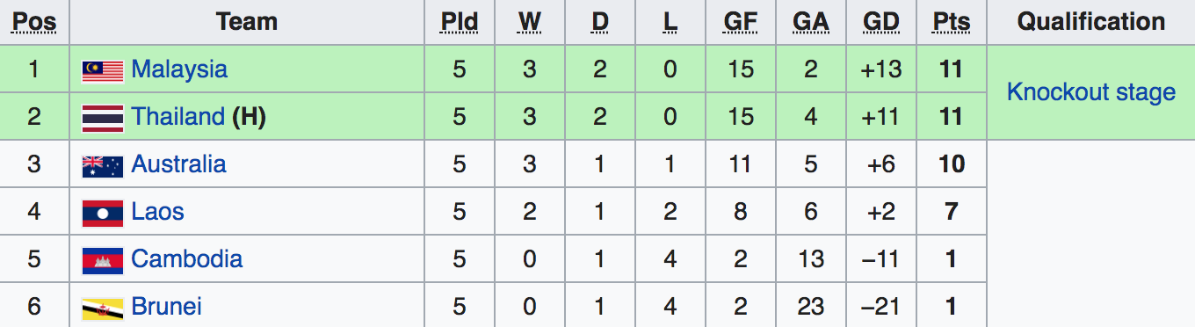This screenshot has height=327, width=1195.
Task: Click the GA column header
Action: tap(811, 22)
